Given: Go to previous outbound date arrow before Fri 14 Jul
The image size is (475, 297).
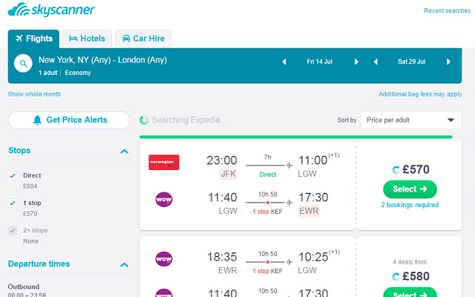Looking at the screenshot, I should [x=284, y=62].
